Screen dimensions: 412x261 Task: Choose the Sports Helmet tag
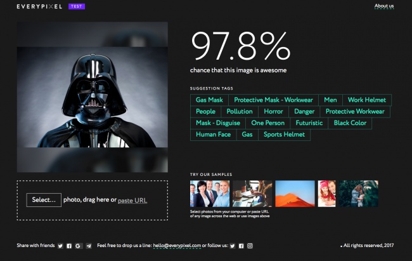click(285, 135)
